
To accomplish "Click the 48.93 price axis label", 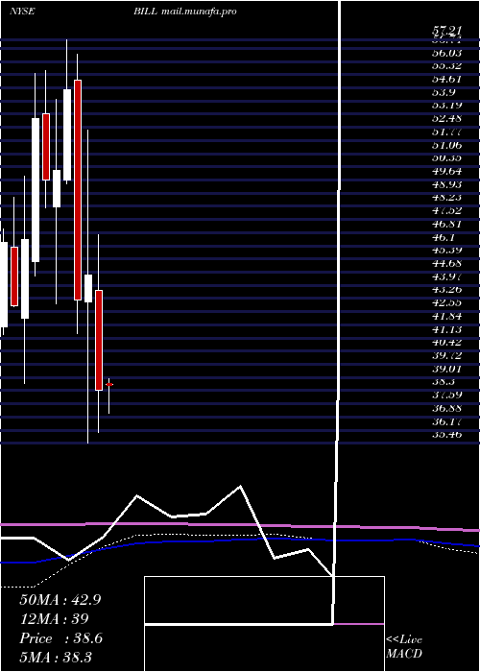I will pos(447,184).
